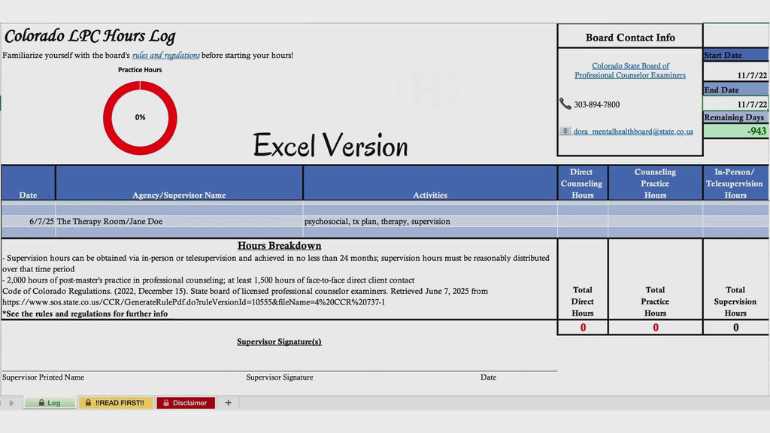Viewport: 770px width, 433px height.
Task: Switch to the Log sheet tab
Action: click(x=50, y=403)
